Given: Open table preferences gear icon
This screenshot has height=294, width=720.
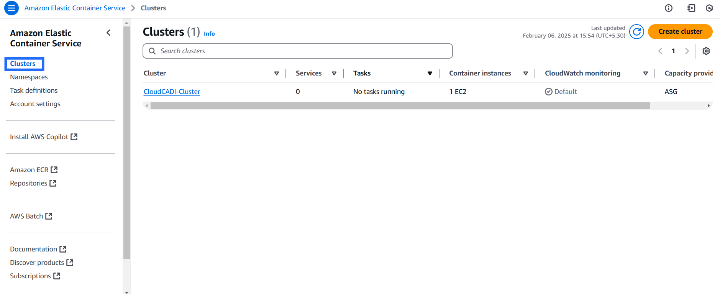Looking at the screenshot, I should coord(706,51).
